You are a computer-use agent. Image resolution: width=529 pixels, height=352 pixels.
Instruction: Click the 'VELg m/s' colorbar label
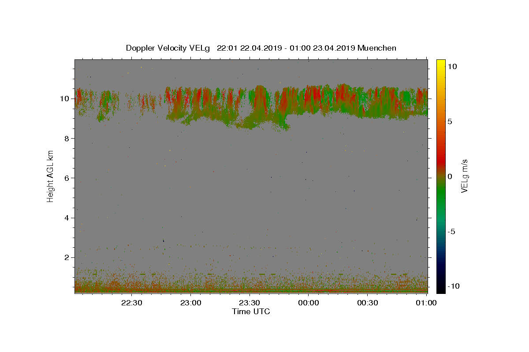[464, 176]
